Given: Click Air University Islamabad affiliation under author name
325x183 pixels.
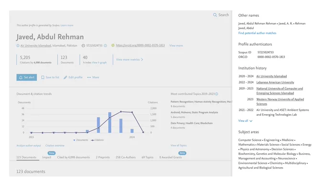Looking at the screenshot, I should click(36, 45).
